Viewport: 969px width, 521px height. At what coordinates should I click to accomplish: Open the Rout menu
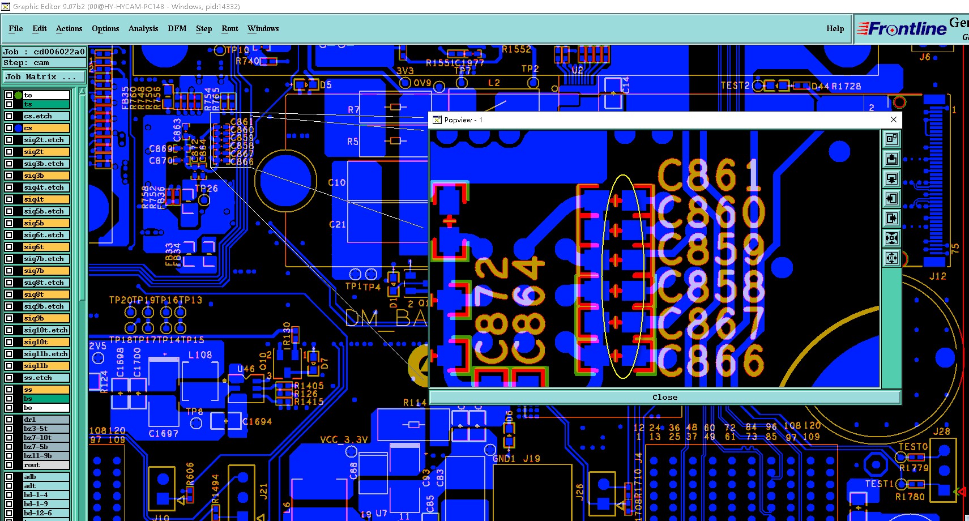(230, 28)
